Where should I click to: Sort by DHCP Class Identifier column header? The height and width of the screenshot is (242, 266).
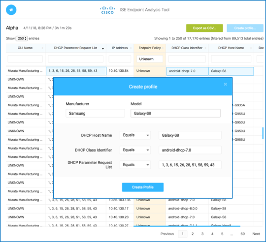coord(187,48)
